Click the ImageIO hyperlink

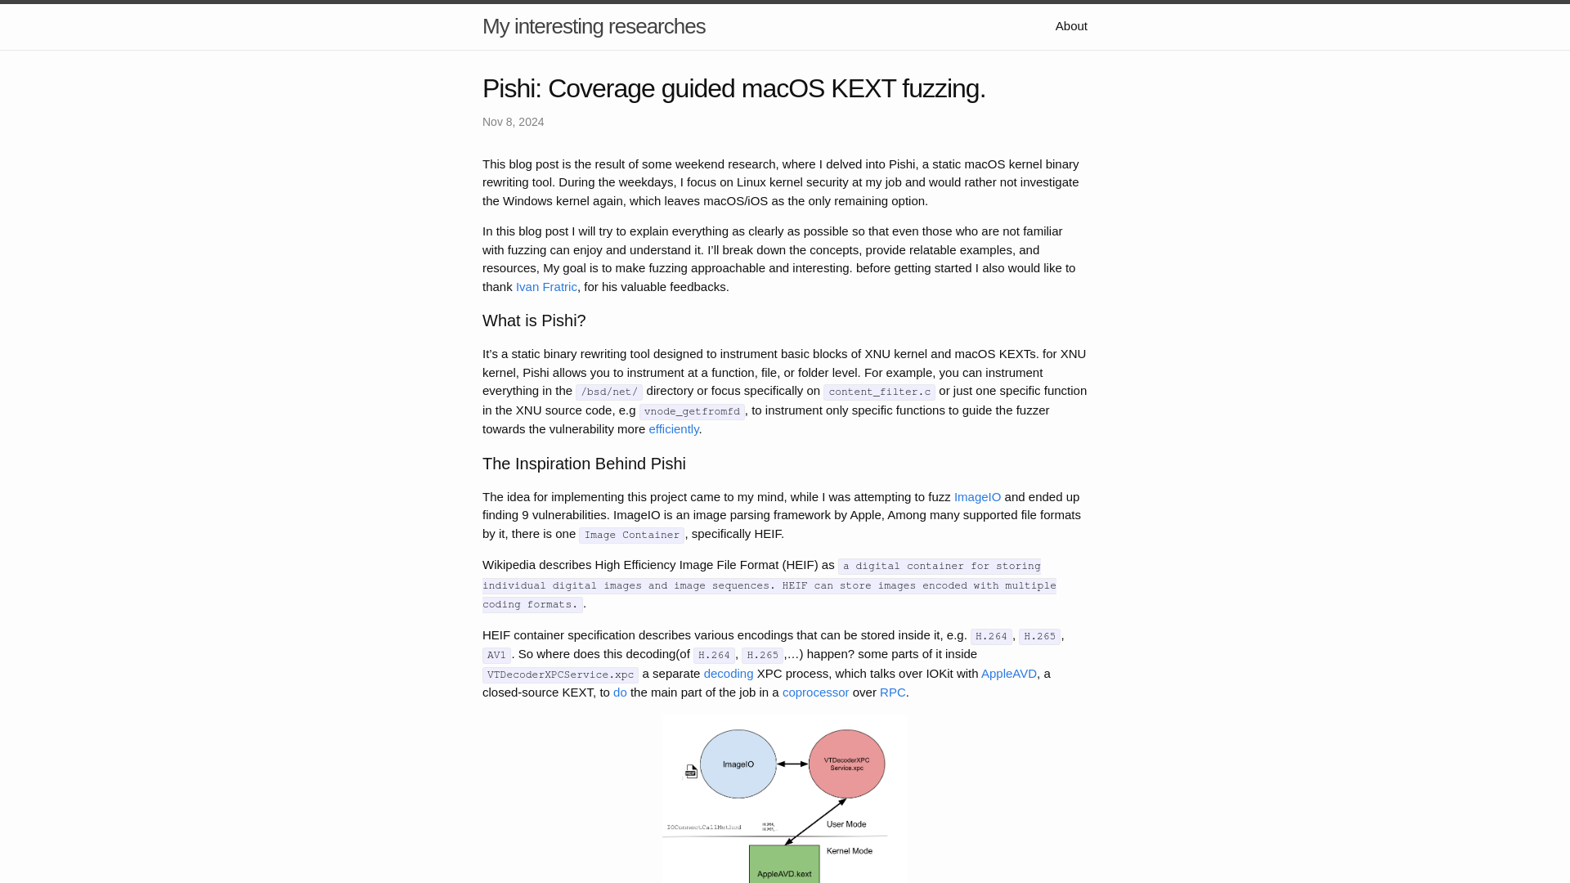[977, 496]
